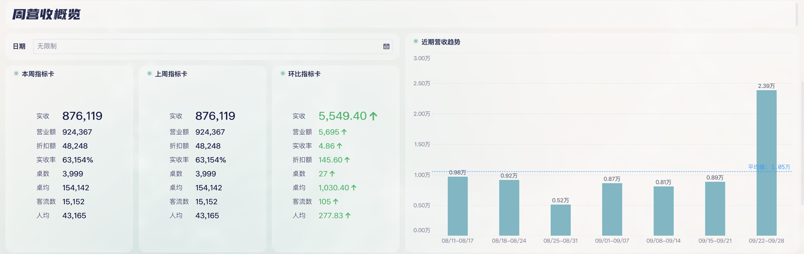Click the 本周指标卡 card title
Screen dimensions: 804x254
38,74
